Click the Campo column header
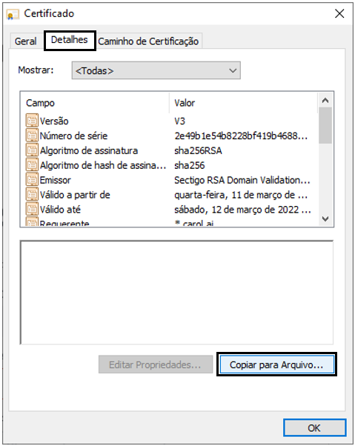This screenshot has height=446, width=355. [95, 103]
